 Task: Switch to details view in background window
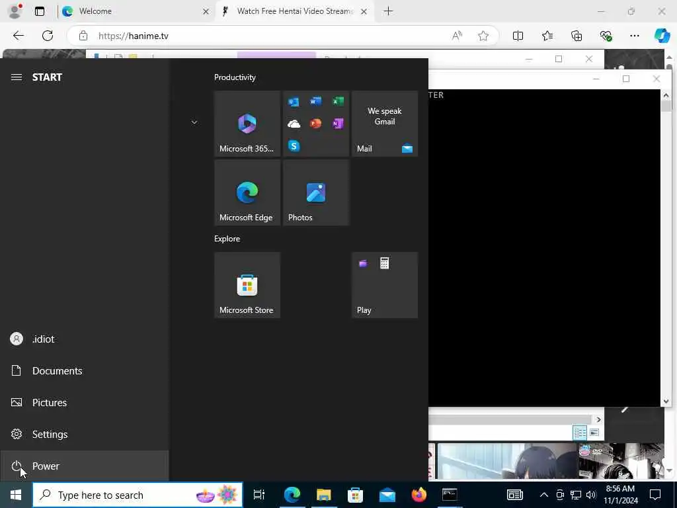[580, 433]
